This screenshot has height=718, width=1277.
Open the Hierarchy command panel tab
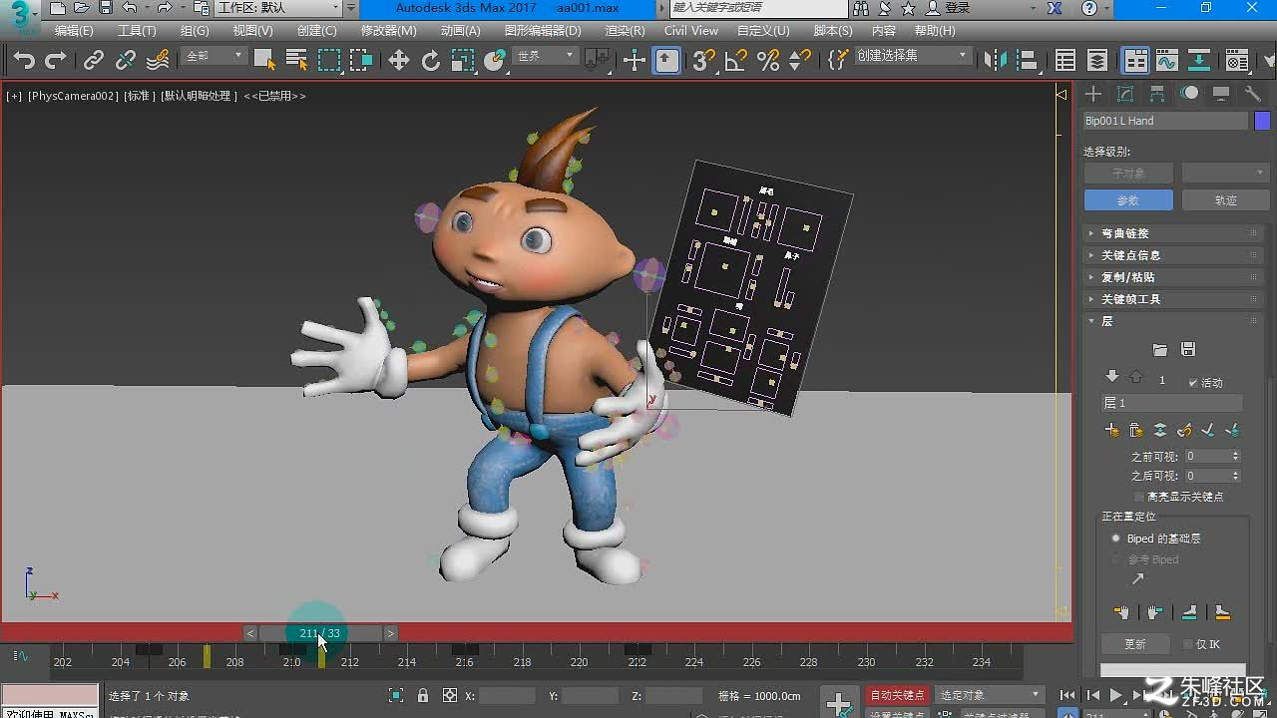tap(1157, 94)
